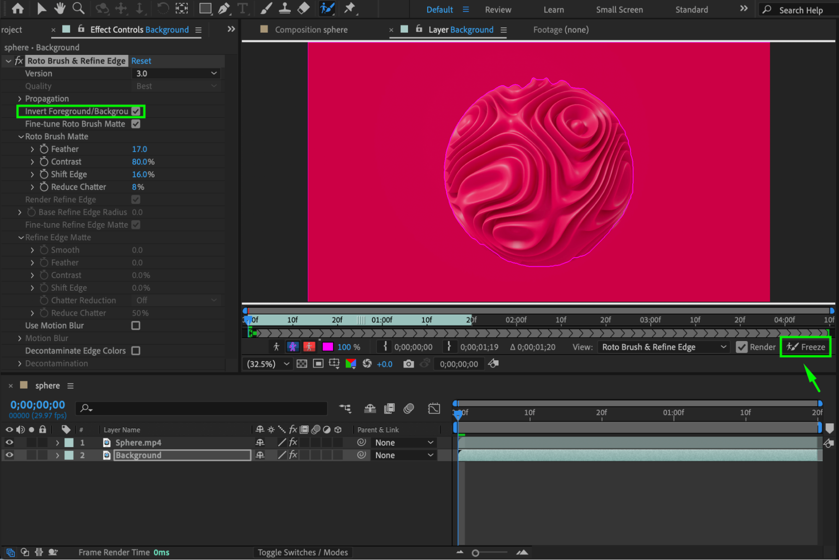The image size is (839, 560).
Task: Select the Hand tool
Action: (x=60, y=8)
